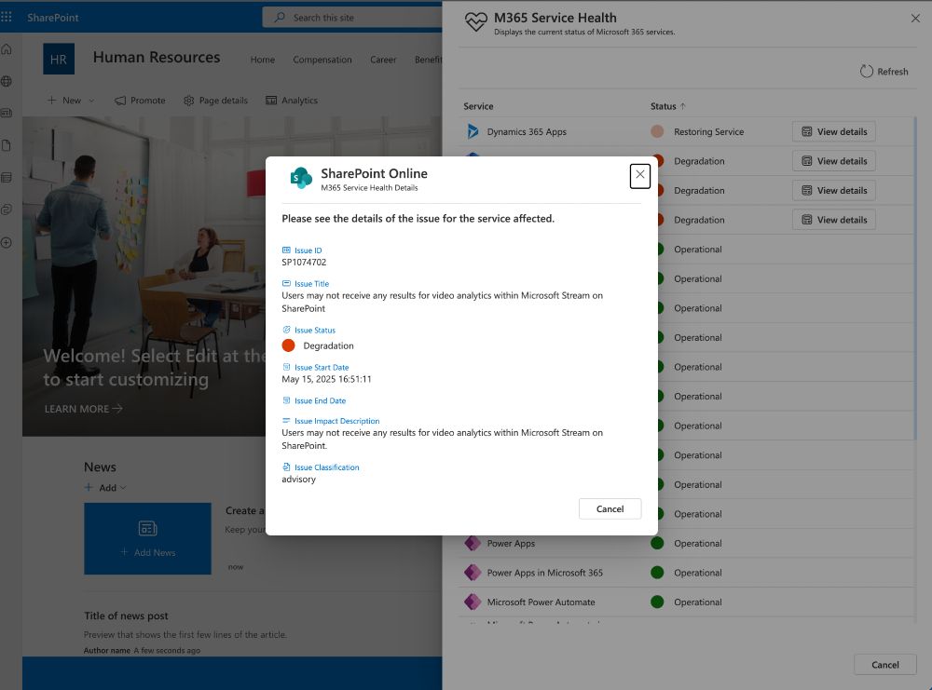Open the Title of news post link
Image resolution: width=932 pixels, height=690 pixels.
pos(126,616)
